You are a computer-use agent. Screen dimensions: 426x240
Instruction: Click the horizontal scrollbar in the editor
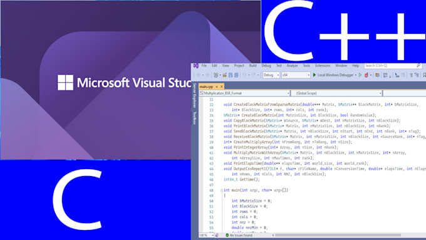tap(338, 235)
